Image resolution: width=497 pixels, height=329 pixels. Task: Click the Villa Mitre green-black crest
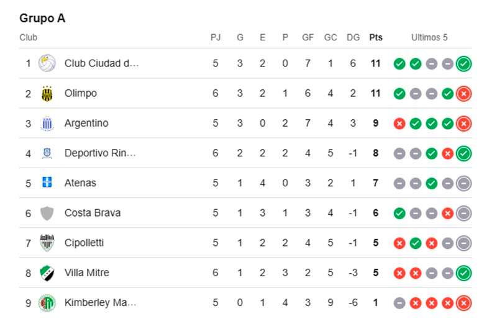[x=47, y=273]
